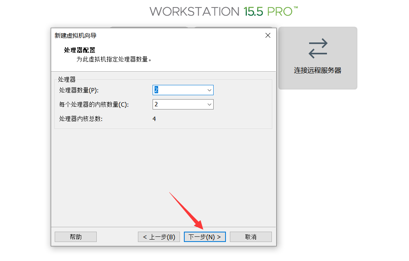Click the 每个处理器的内核数量(C): label
Viewport: 409px width, 261px height.
tap(94, 105)
